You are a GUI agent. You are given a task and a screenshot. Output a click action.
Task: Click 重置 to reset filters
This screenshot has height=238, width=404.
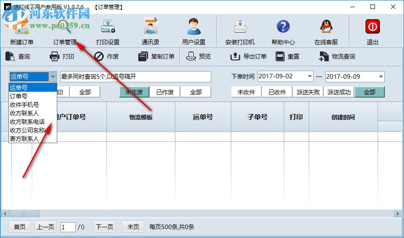coord(287,56)
